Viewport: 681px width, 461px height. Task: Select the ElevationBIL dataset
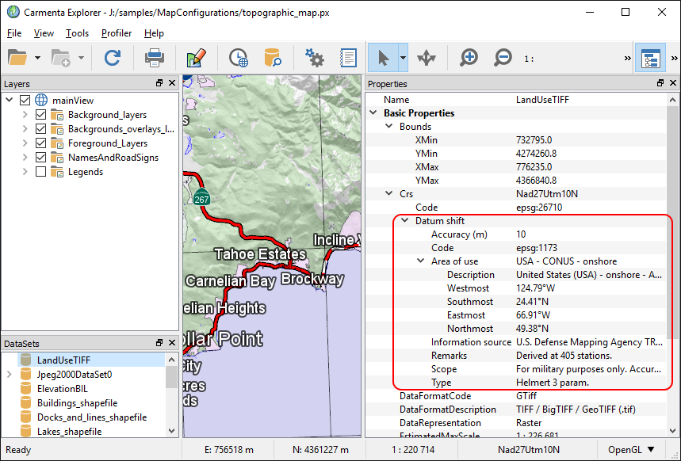point(63,389)
